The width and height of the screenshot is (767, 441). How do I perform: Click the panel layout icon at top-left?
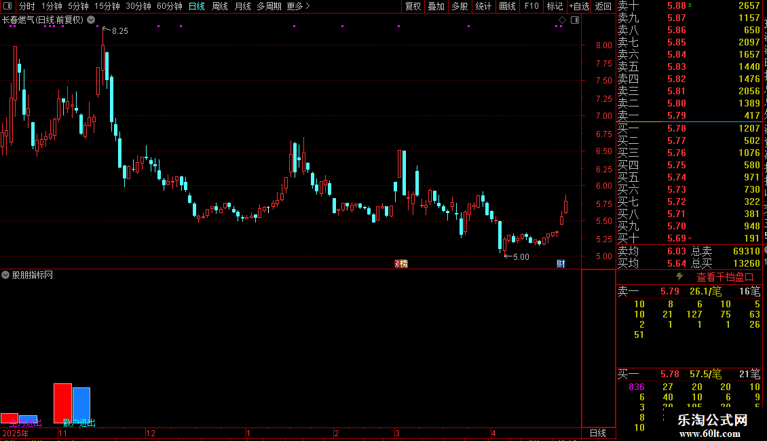tap(7, 6)
